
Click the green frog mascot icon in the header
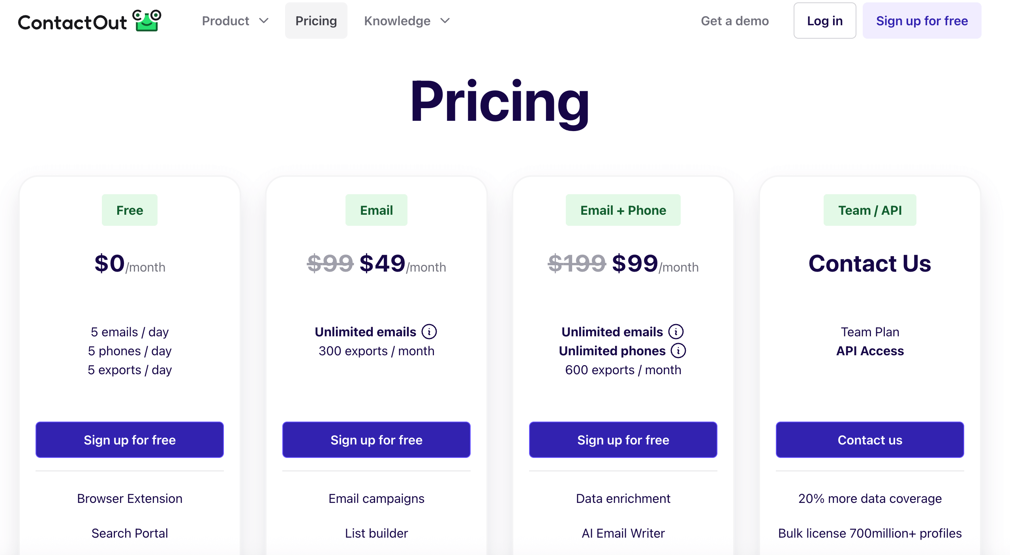[146, 20]
